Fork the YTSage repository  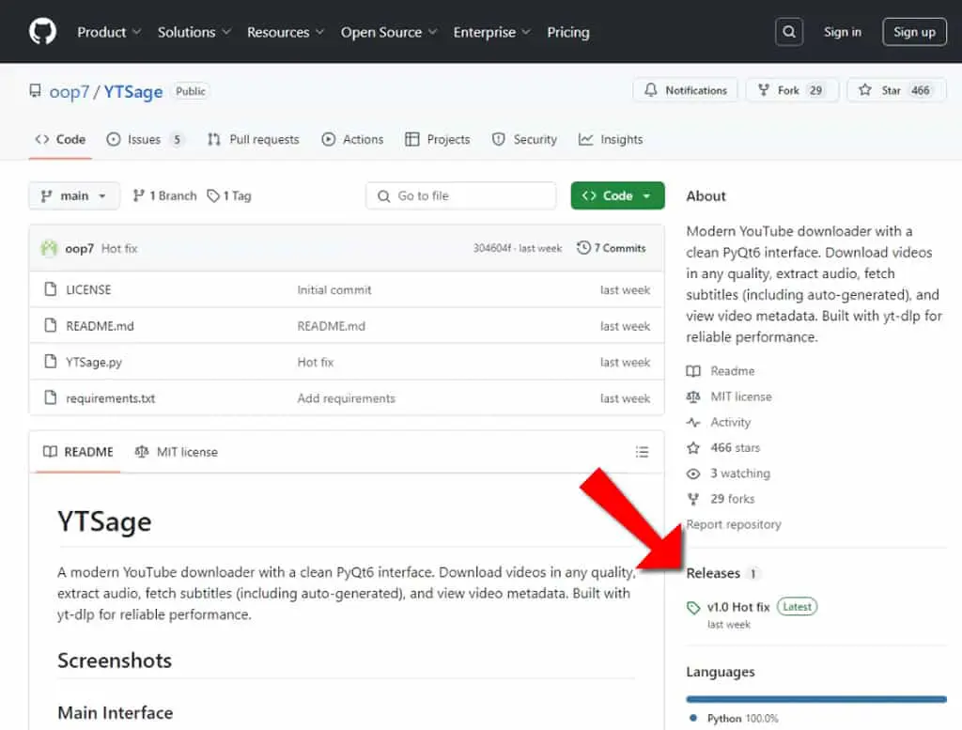pos(792,90)
